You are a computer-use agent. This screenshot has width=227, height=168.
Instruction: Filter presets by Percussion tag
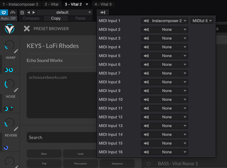81,163
